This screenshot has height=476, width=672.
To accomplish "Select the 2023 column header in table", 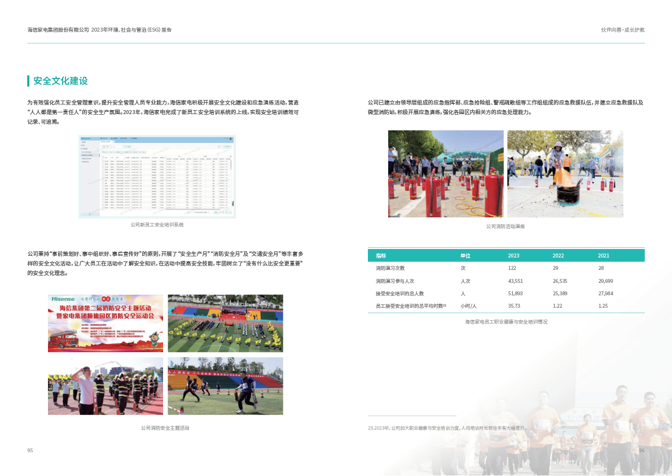I will [513, 256].
